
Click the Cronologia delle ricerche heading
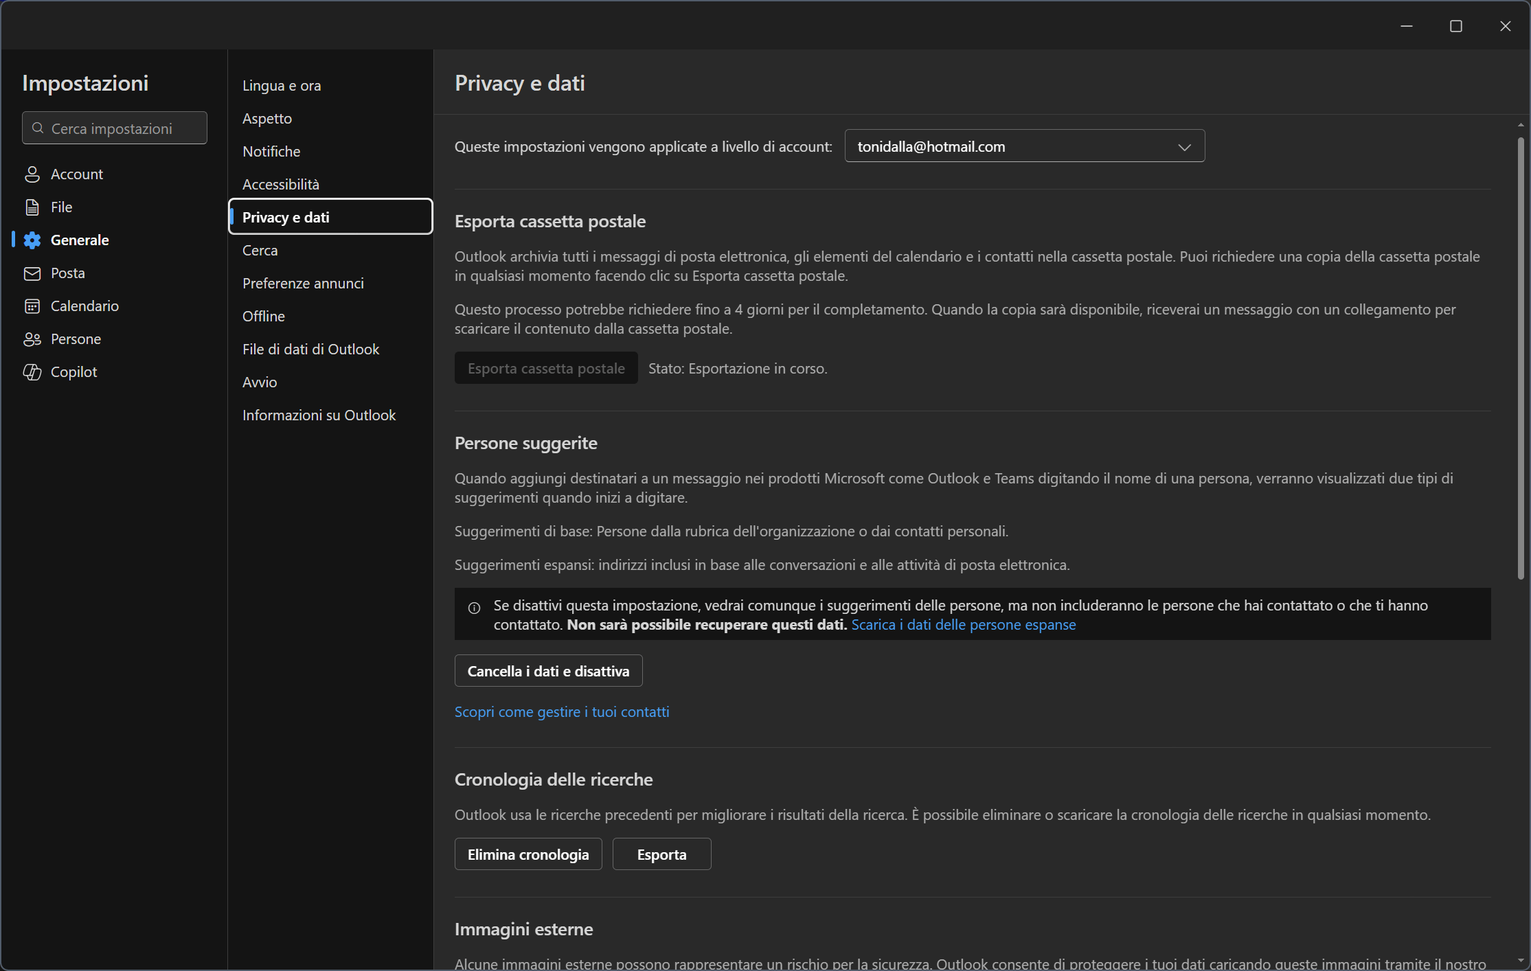(554, 779)
